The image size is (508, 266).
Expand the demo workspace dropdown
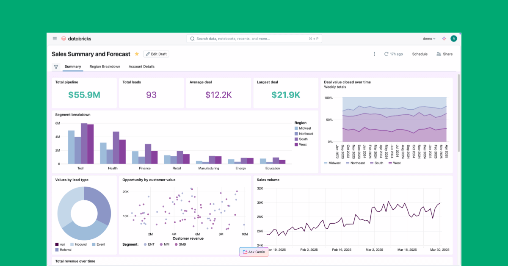pos(429,39)
